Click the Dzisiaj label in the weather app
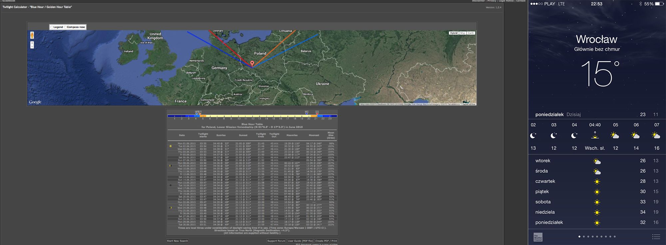Image resolution: width=666 pixels, height=245 pixels. pyautogui.click(x=573, y=115)
